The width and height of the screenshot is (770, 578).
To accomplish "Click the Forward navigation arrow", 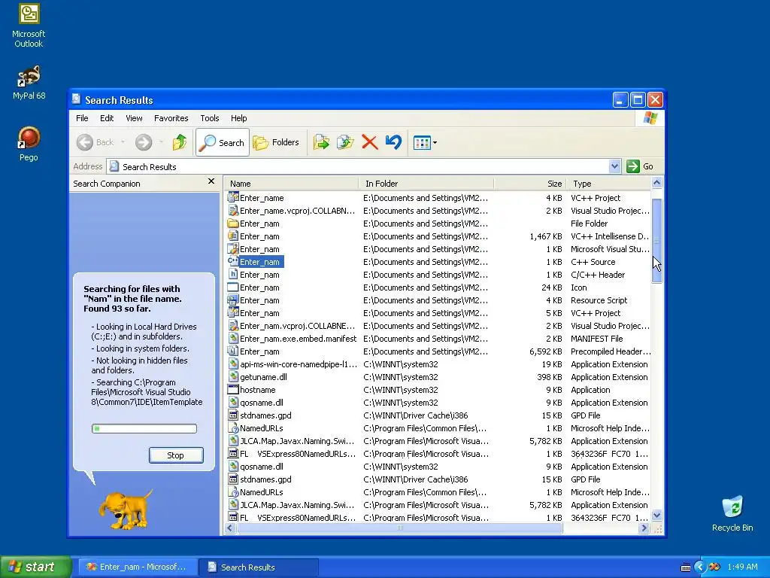I will pos(144,142).
